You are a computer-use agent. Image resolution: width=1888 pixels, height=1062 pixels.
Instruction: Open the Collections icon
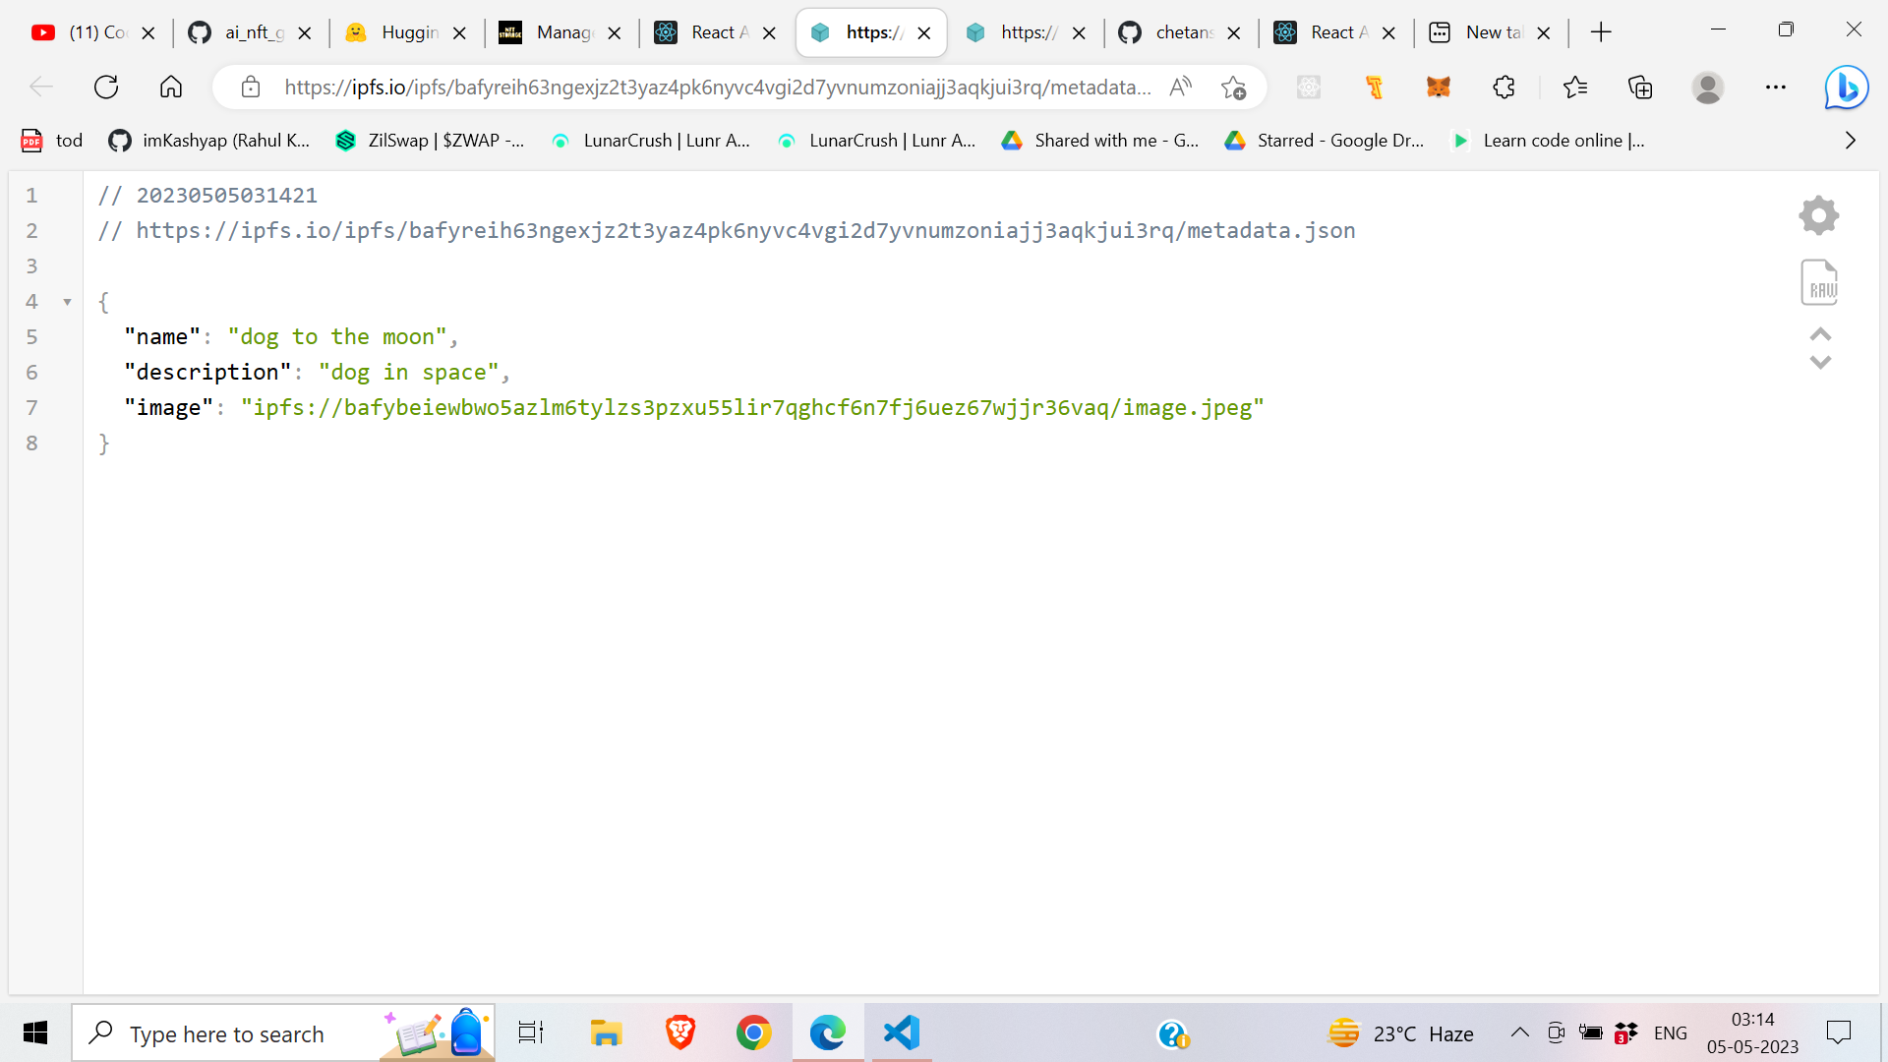point(1640,88)
